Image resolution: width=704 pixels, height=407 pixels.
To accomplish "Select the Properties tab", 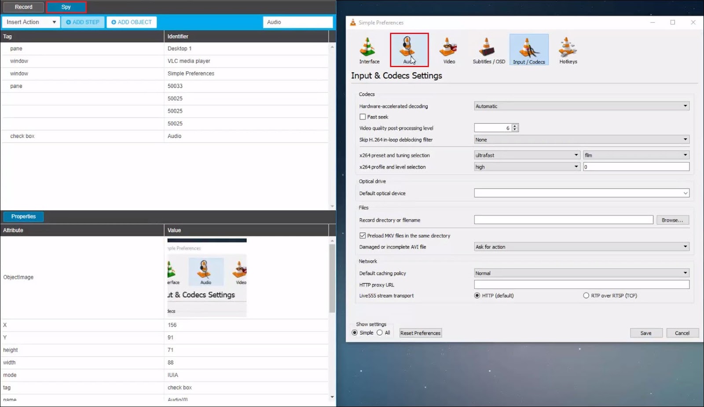I will tap(23, 217).
